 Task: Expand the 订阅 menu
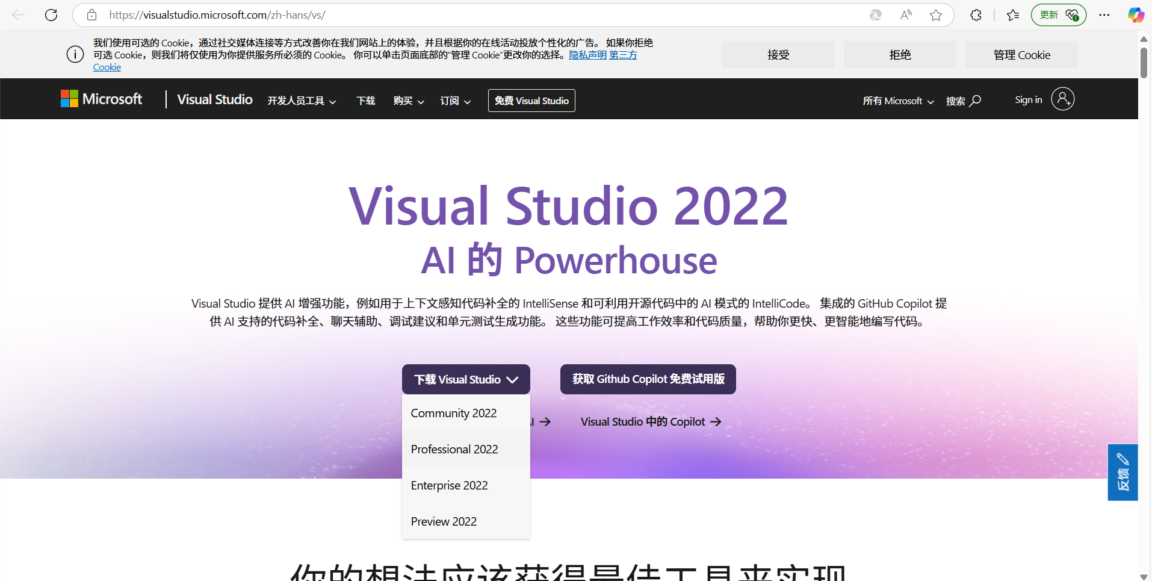(x=455, y=101)
